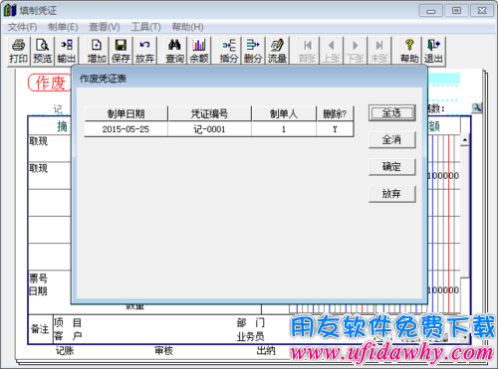This screenshot has height=369, width=498.
Task: Close the 填制凭证 window
Action: tap(482, 11)
